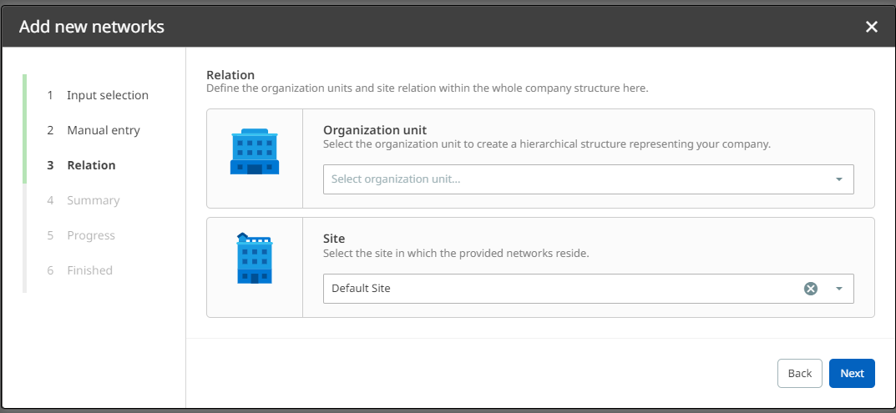Click the Organization unit heading text
The image size is (896, 413).
[x=375, y=130]
